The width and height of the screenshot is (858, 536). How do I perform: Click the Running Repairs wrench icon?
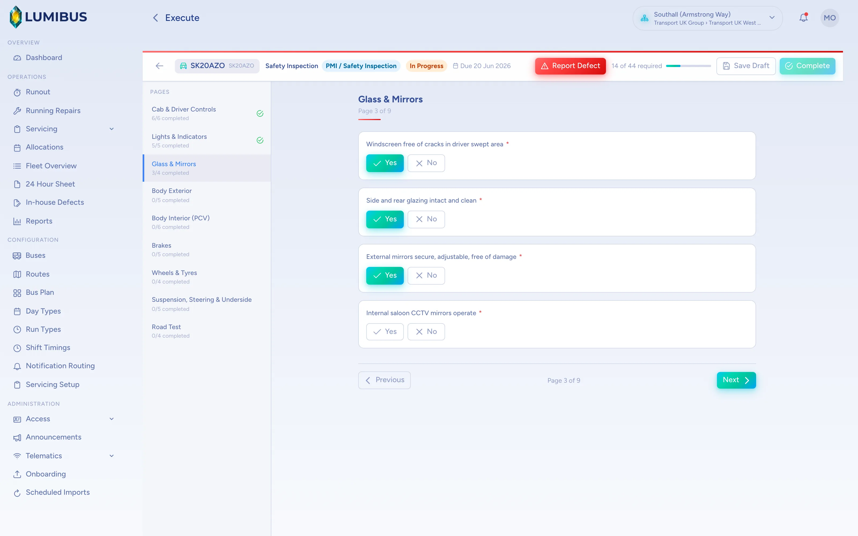pyautogui.click(x=17, y=111)
